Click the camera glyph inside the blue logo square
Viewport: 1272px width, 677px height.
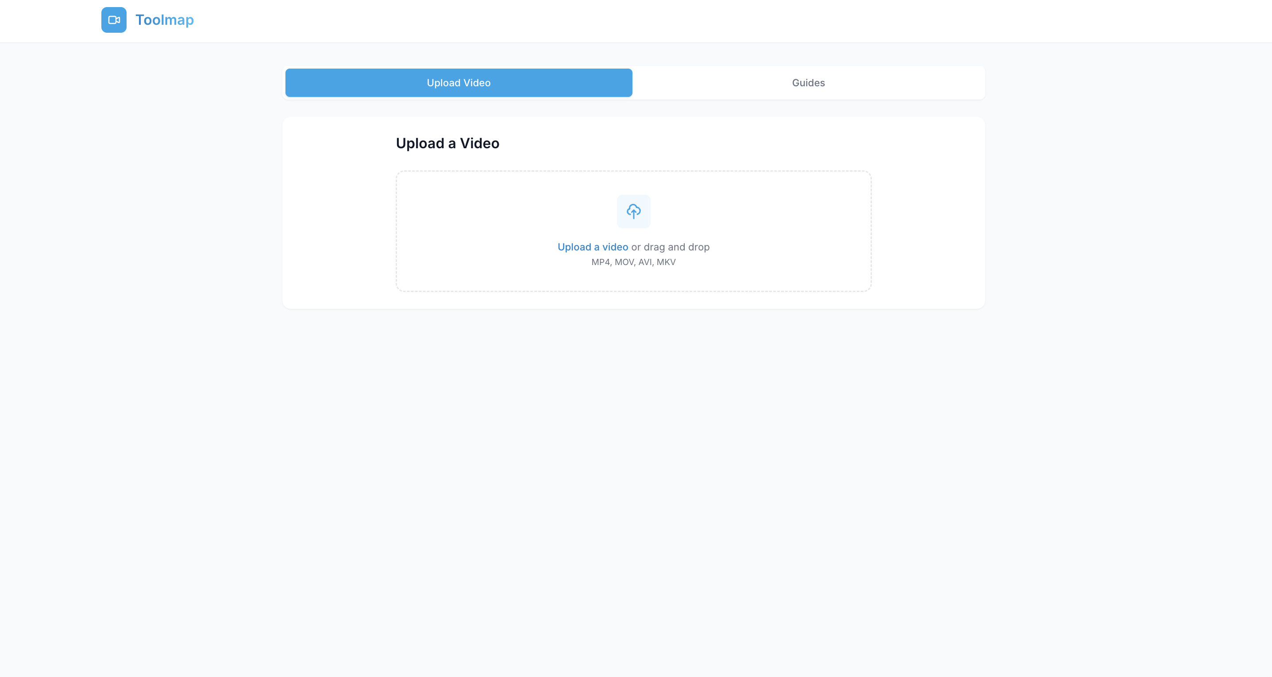click(114, 20)
